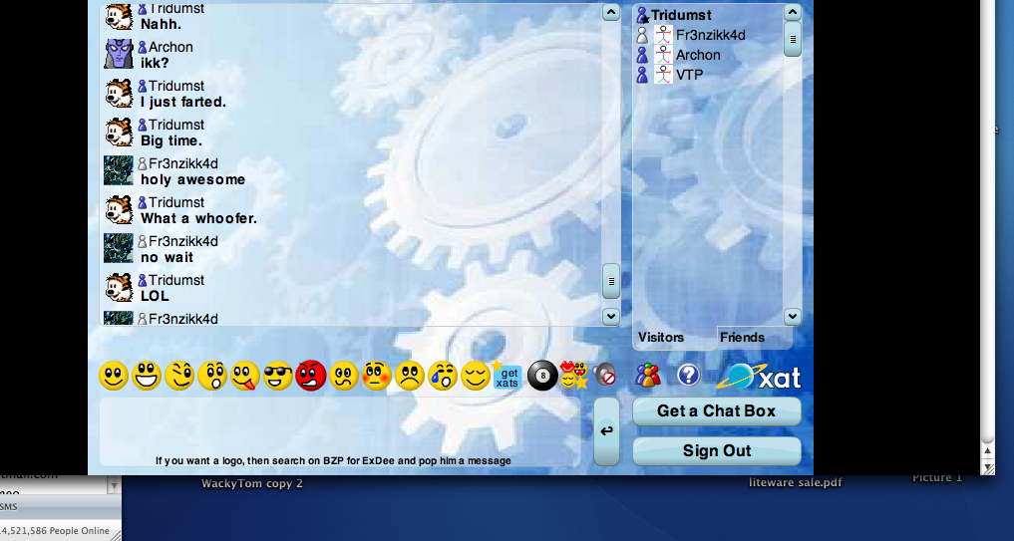Insert the sunglasses cool emoticon
This screenshot has width=1014, height=541.
click(x=279, y=376)
